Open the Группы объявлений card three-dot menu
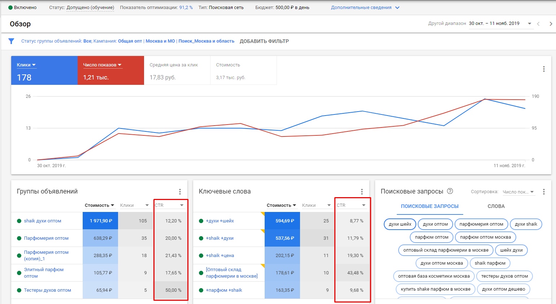The width and height of the screenshot is (556, 304). click(180, 192)
